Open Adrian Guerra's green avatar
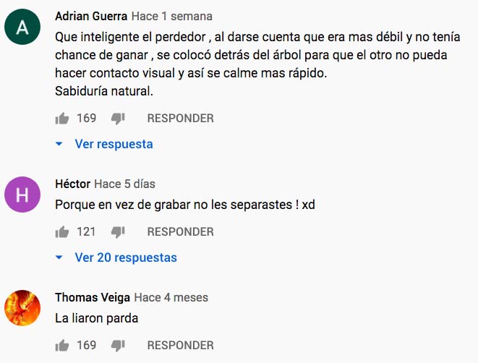Viewport: 478px width, 363px height. (x=22, y=27)
